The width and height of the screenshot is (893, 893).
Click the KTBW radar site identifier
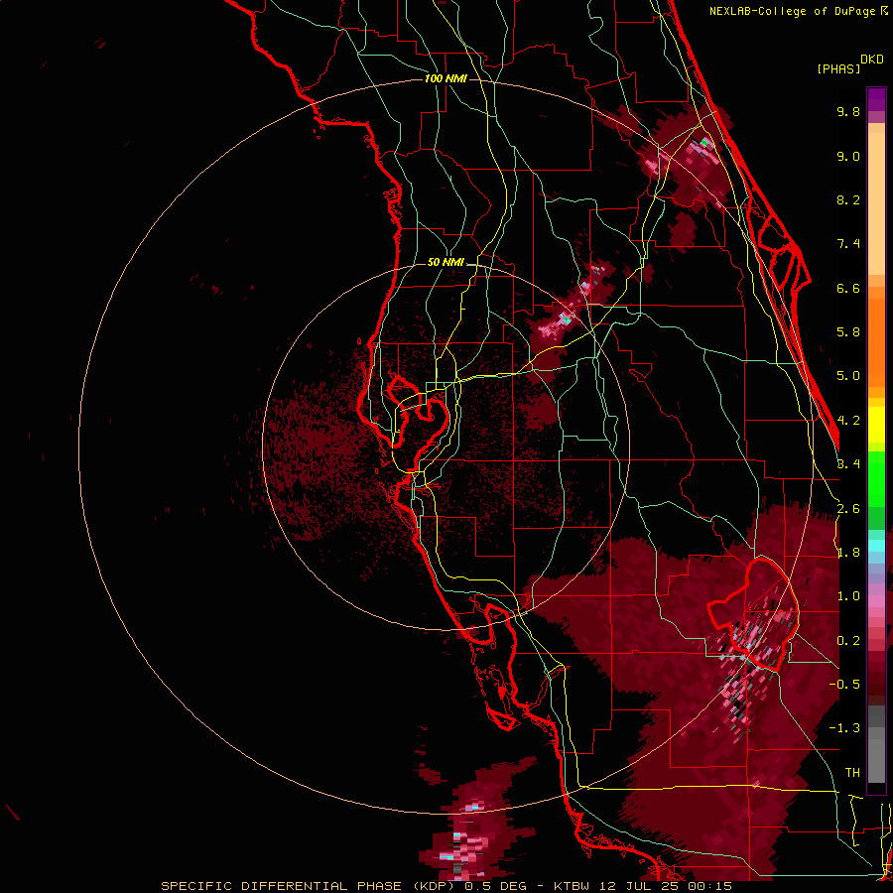tap(572, 886)
